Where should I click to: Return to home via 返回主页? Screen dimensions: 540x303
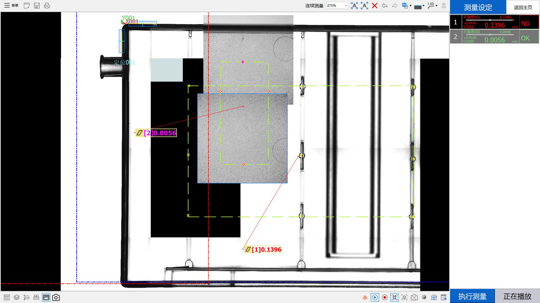coord(523,7)
